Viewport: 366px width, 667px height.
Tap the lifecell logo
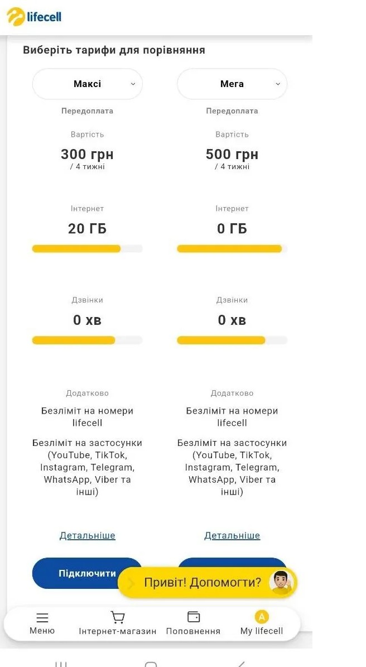[34, 17]
